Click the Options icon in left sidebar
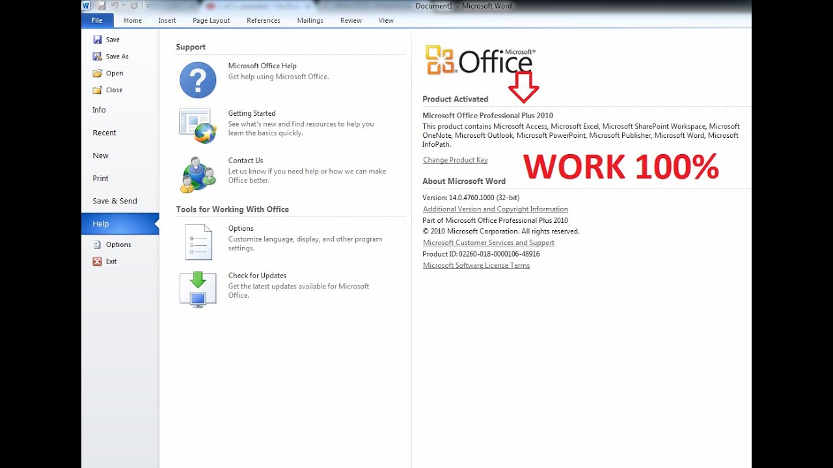 (x=97, y=244)
